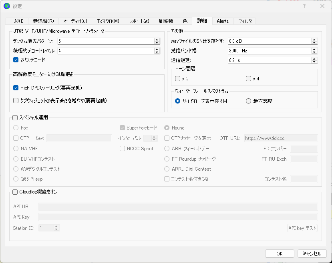The image size is (332, 263).
Task: Increase 受信バンド幅 Hz with up arrow
Action: pyautogui.click(x=314, y=49)
